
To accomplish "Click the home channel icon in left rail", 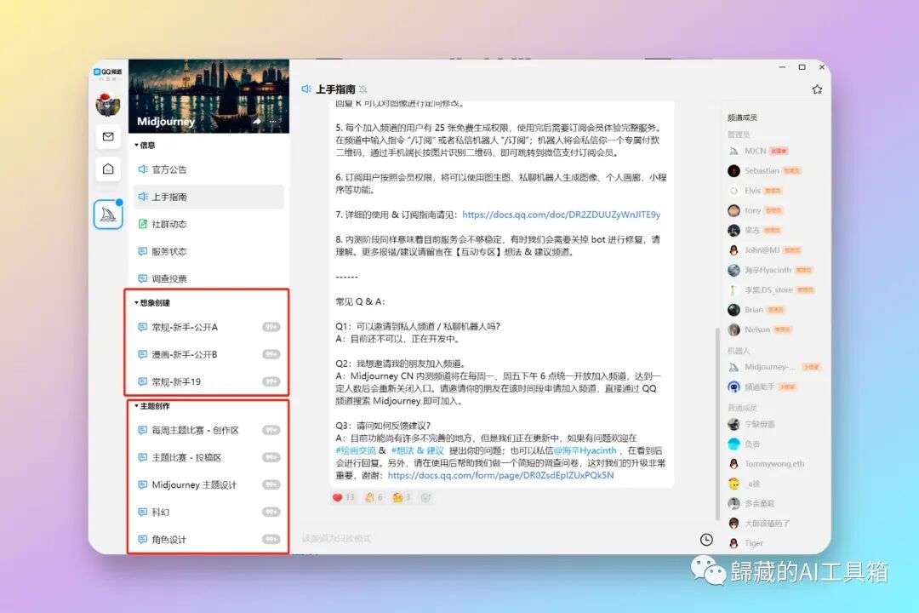I will [108, 169].
